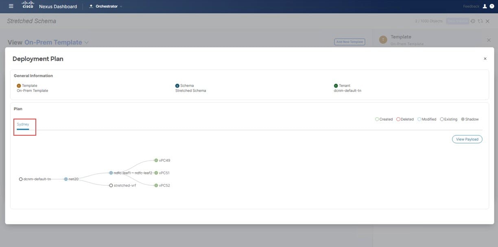This screenshot has width=498, height=247.
Task: Open the user profile icon
Action: pos(485,6)
